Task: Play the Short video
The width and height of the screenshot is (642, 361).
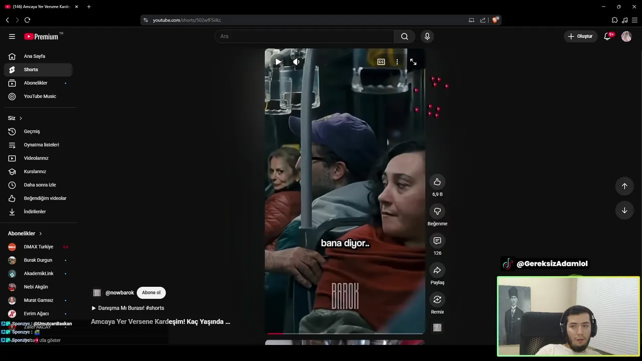Action: pyautogui.click(x=278, y=62)
